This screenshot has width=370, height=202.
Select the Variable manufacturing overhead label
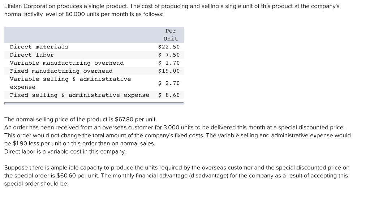66,63
